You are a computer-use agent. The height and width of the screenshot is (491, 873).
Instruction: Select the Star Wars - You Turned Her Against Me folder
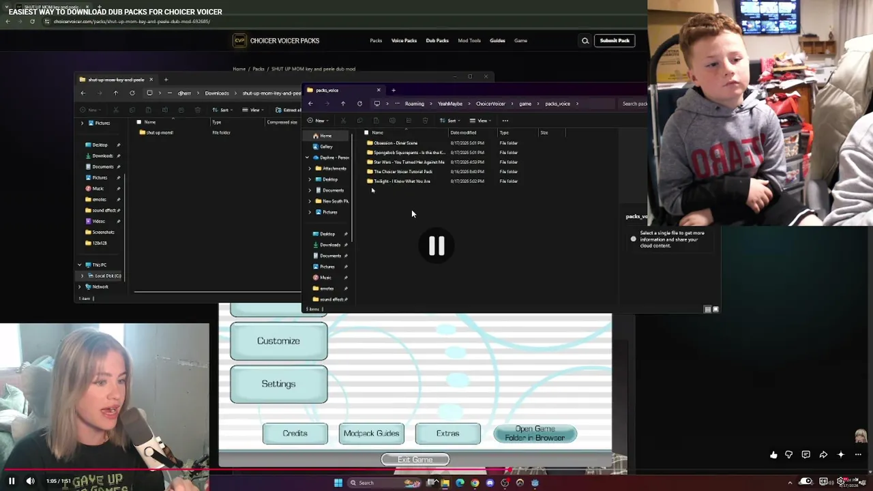[x=409, y=162]
